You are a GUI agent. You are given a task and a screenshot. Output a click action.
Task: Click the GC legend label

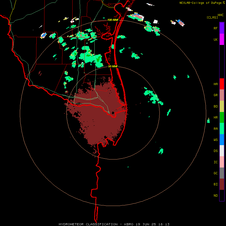[x=215, y=173]
